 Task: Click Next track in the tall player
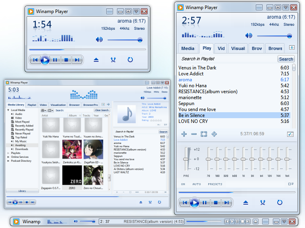[226, 203]
